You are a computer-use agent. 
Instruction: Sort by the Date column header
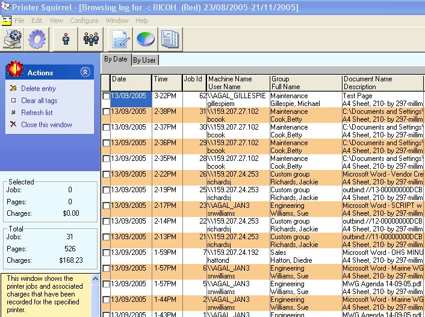tap(131, 83)
